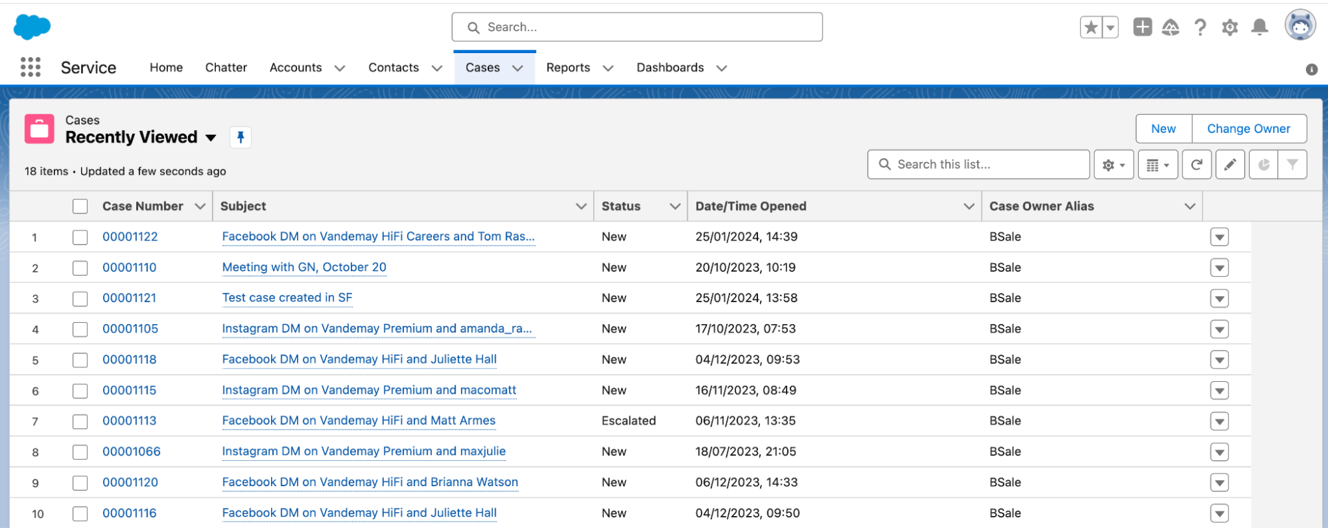1328x528 pixels.
Task: Open Trailhead guidance icon
Action: (x=1171, y=27)
